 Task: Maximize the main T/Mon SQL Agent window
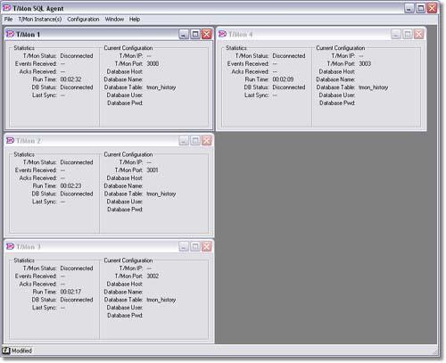click(x=420, y=8)
